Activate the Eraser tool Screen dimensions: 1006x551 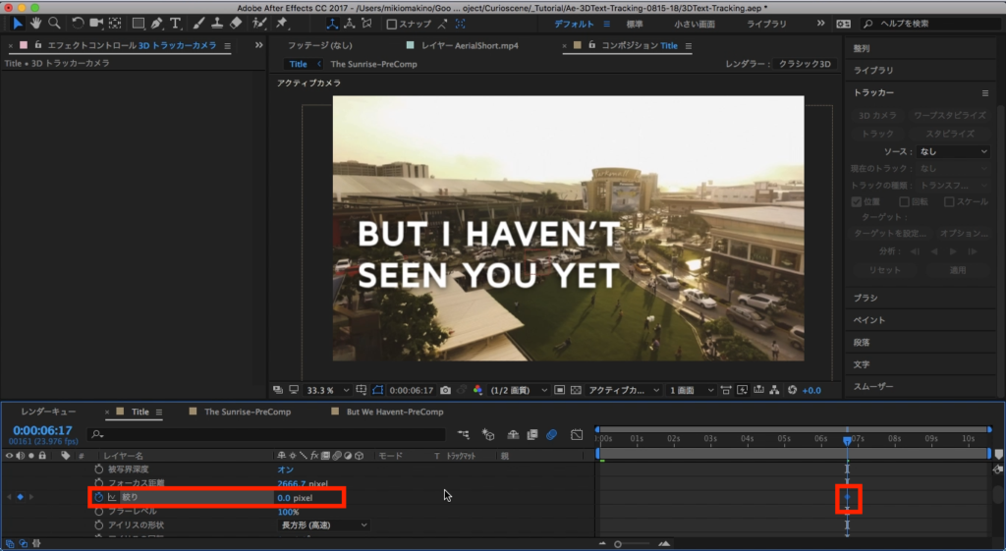[234, 23]
